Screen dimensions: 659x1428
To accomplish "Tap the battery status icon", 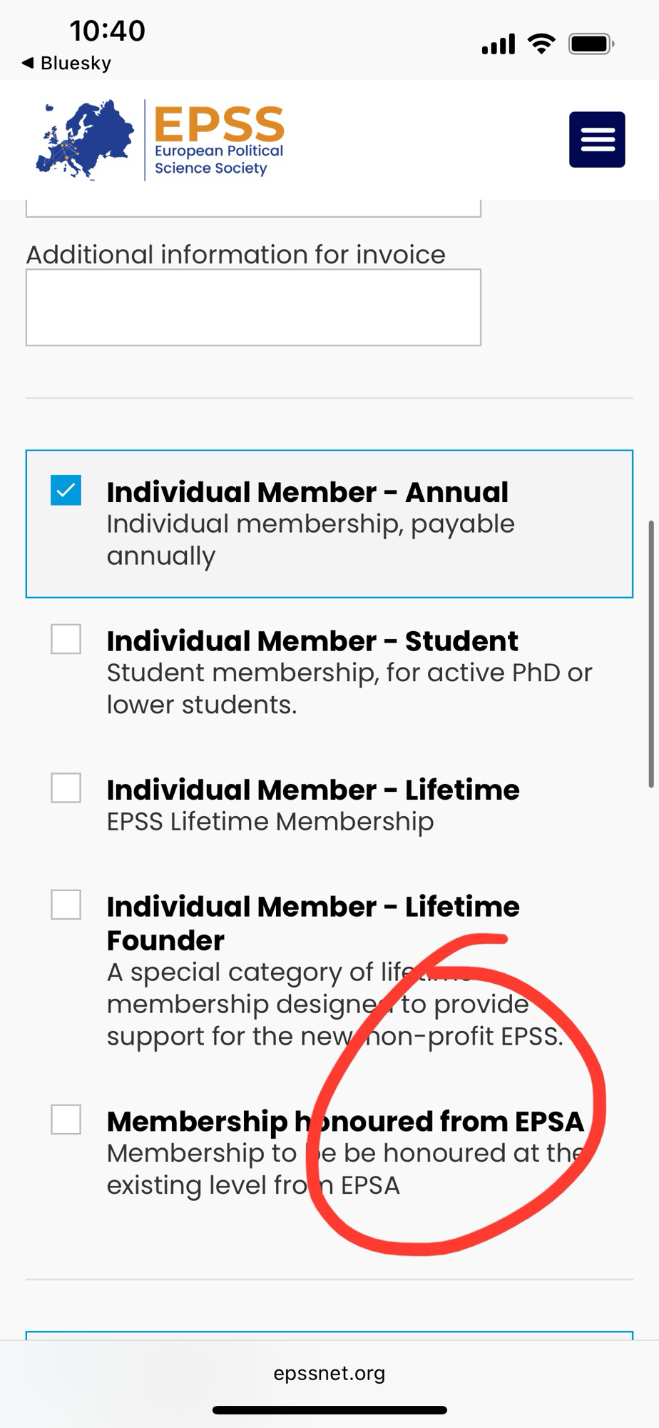I will [591, 44].
